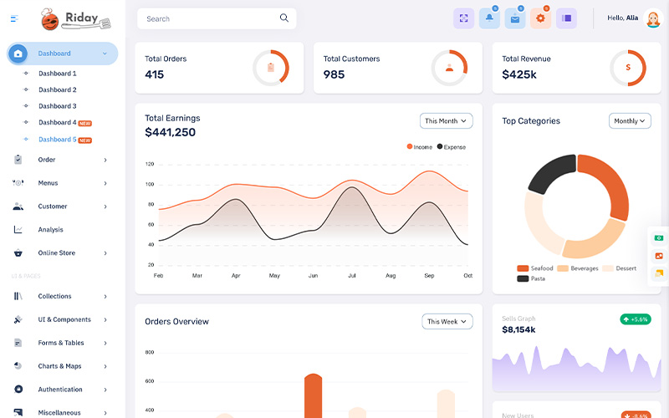The image size is (669, 418).
Task: Click the orange image icon on right edge
Action: [x=659, y=256]
